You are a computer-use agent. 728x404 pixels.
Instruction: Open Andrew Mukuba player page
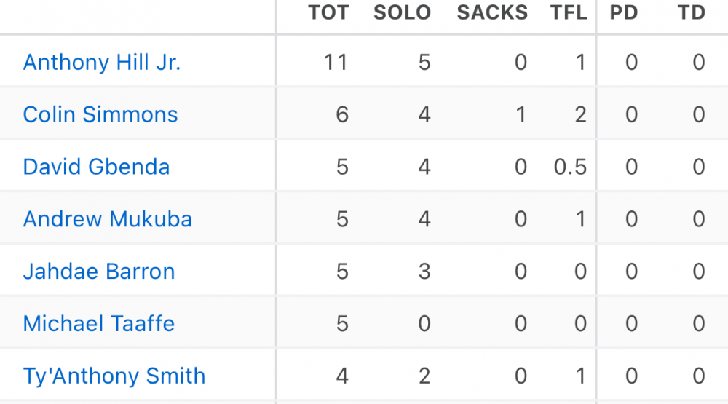pyautogui.click(x=108, y=220)
